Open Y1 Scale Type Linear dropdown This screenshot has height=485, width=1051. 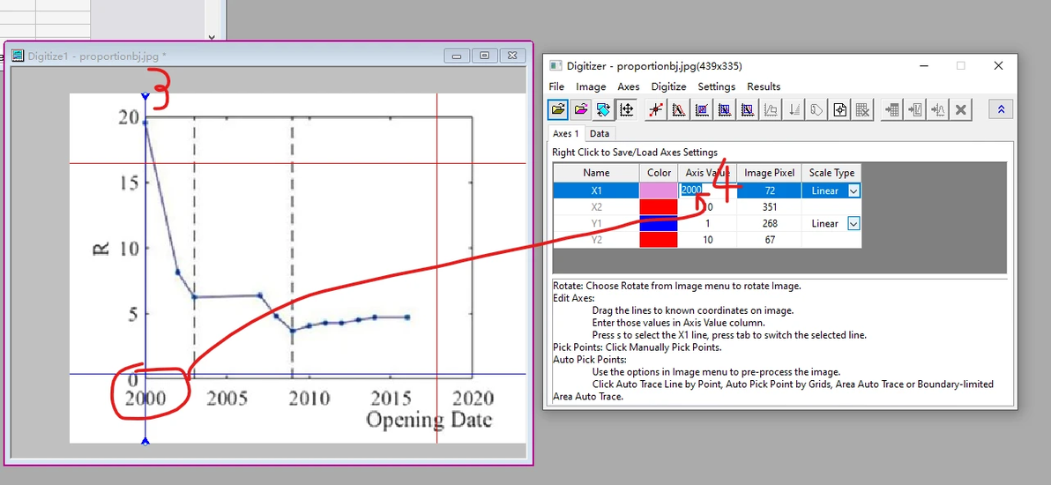click(x=853, y=223)
